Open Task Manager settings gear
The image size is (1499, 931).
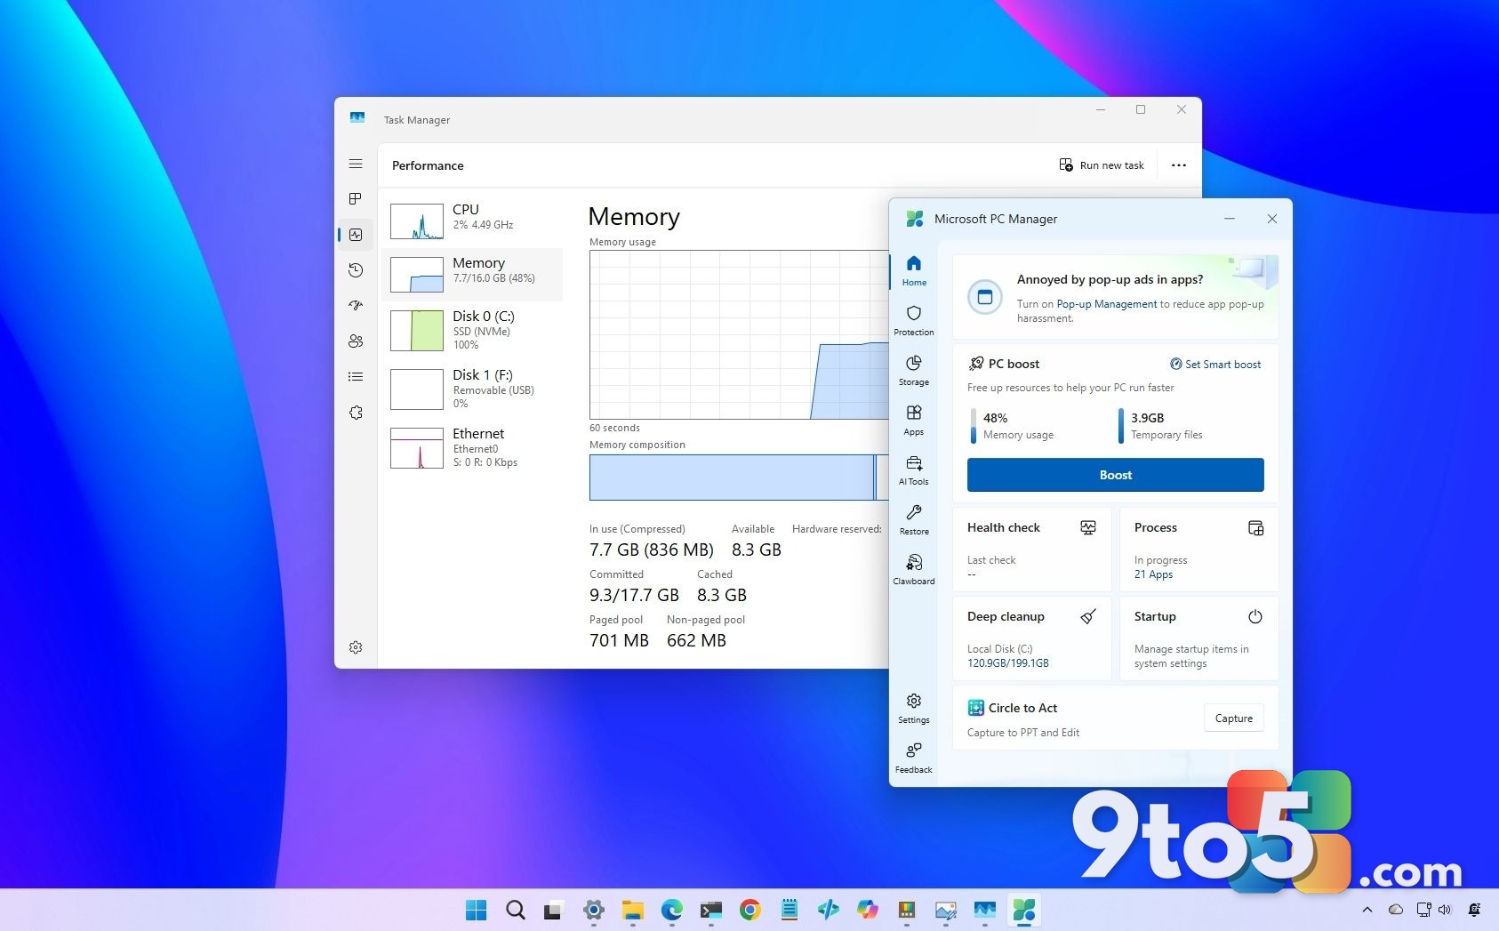356,647
